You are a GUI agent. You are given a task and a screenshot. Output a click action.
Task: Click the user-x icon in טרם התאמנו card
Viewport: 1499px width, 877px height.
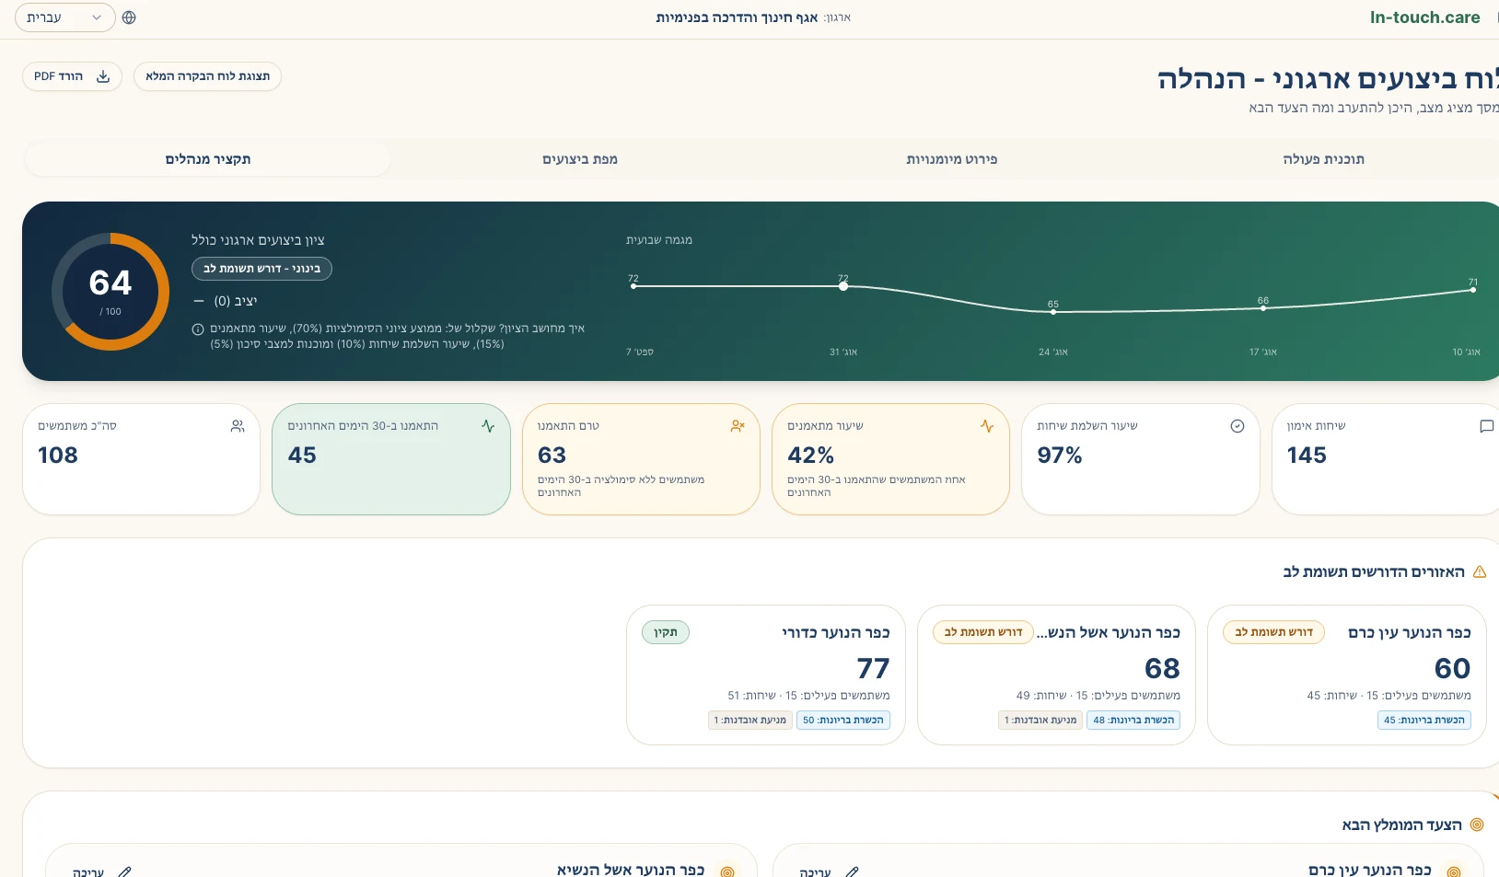click(738, 426)
